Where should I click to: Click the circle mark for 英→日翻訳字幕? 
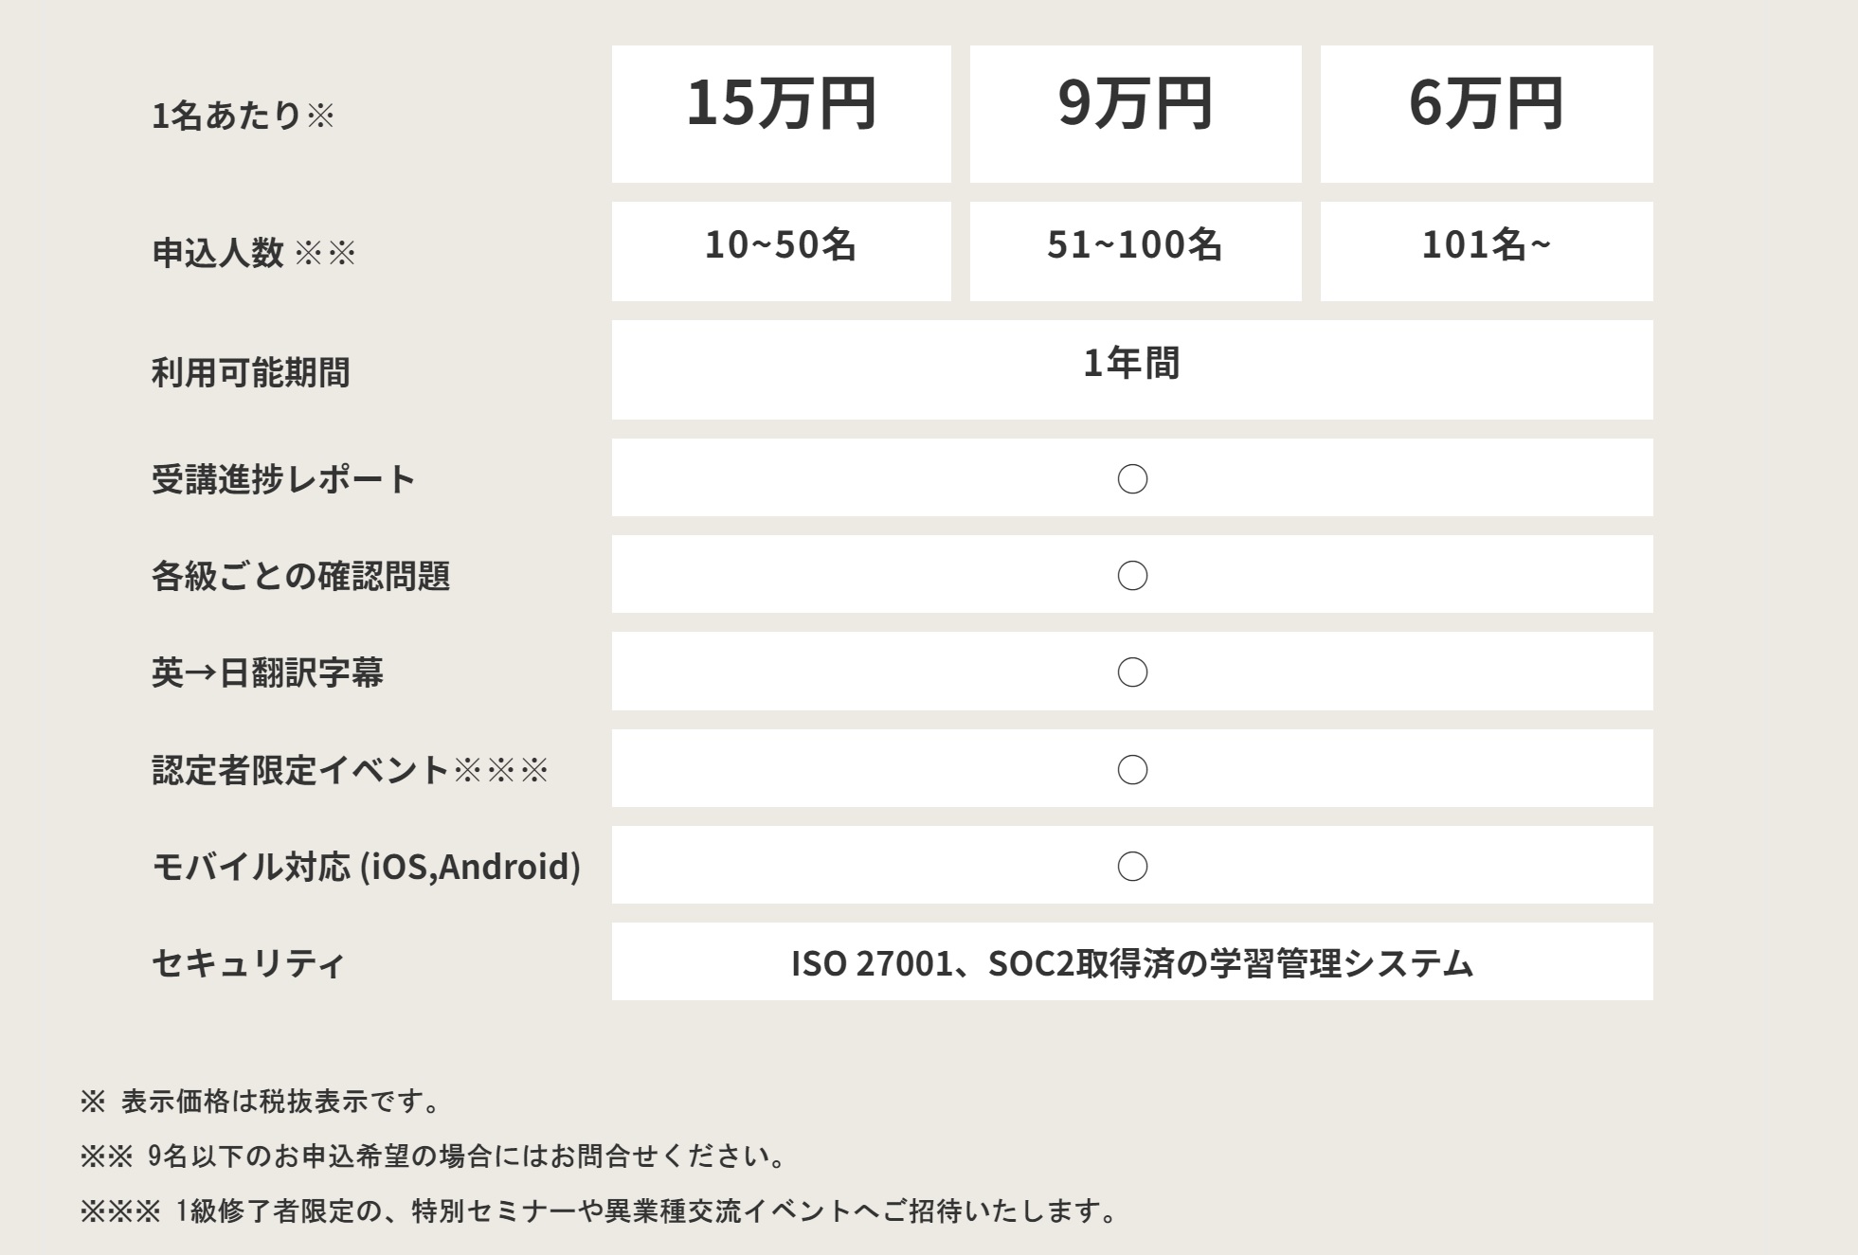click(x=1132, y=672)
